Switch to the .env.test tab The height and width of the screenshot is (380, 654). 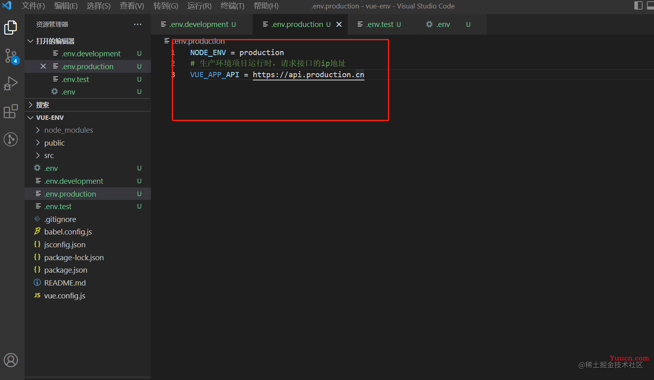tap(383, 25)
